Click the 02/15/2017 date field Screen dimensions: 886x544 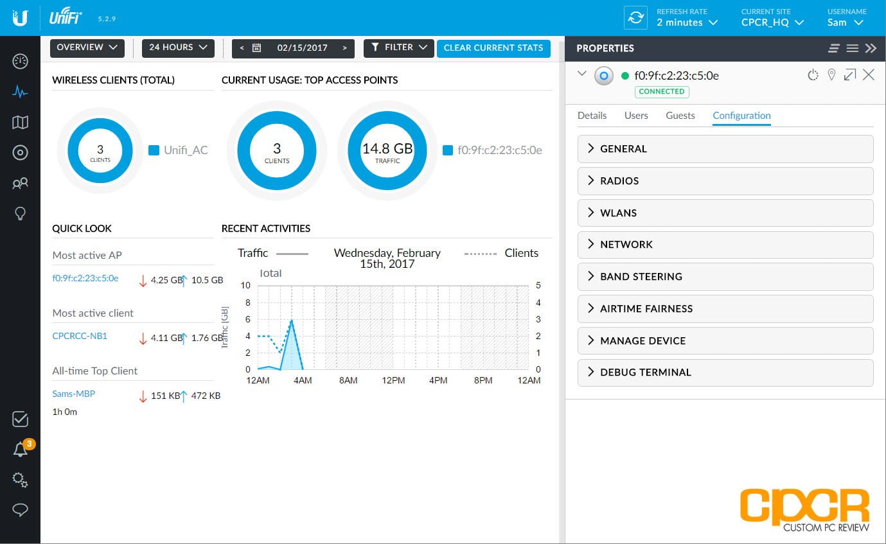click(302, 48)
